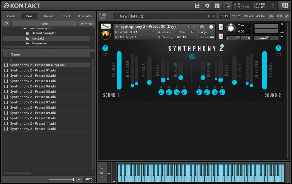Screen dimensions: 292x184
Task: Shift keyboard octave up arrow
Action: pos(102,168)
